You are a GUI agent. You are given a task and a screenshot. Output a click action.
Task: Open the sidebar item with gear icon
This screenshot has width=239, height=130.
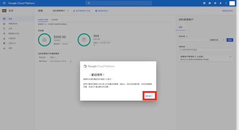[17, 43]
